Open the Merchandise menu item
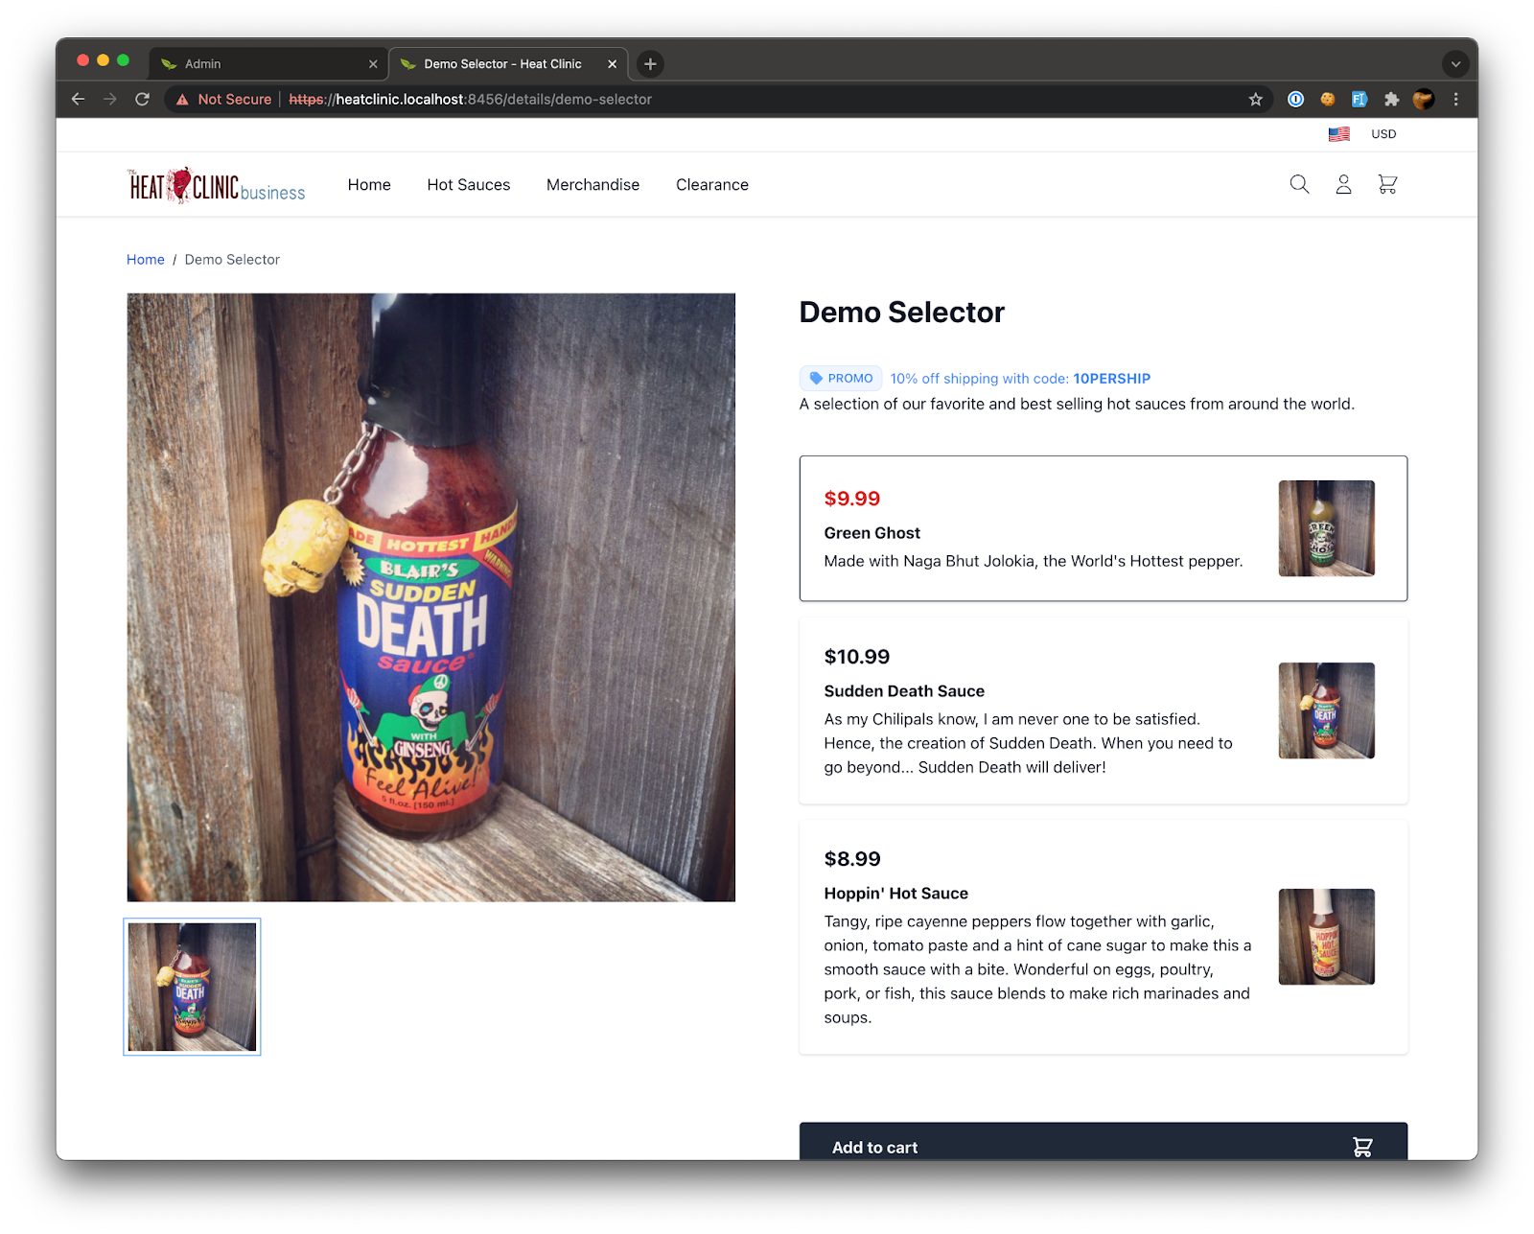The height and width of the screenshot is (1234, 1534). [593, 184]
